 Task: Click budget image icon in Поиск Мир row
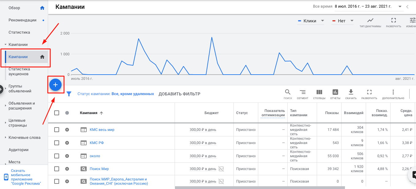(221, 169)
